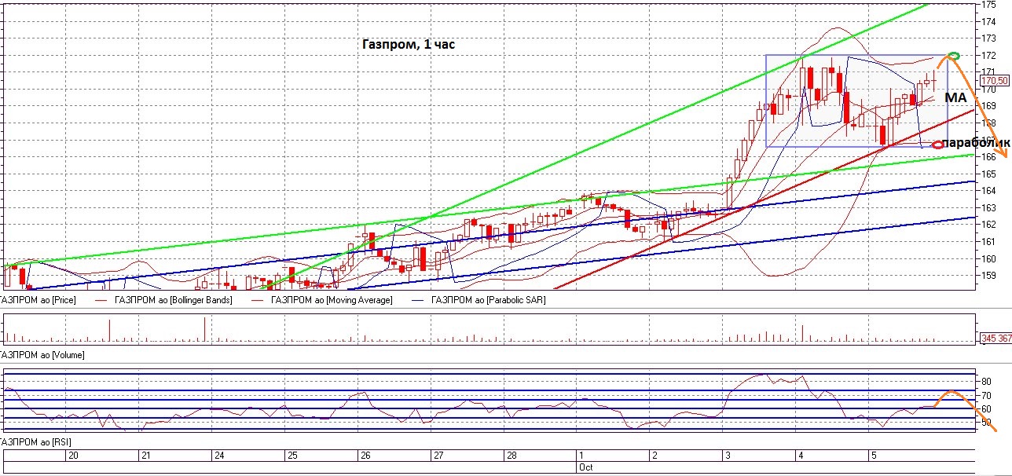Click the 164 price axis value
Screen dimensions: 1012x476
pos(988,191)
